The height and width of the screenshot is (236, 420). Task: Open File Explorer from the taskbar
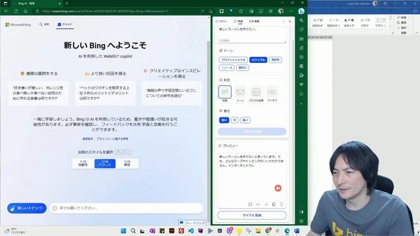[x=258, y=231]
